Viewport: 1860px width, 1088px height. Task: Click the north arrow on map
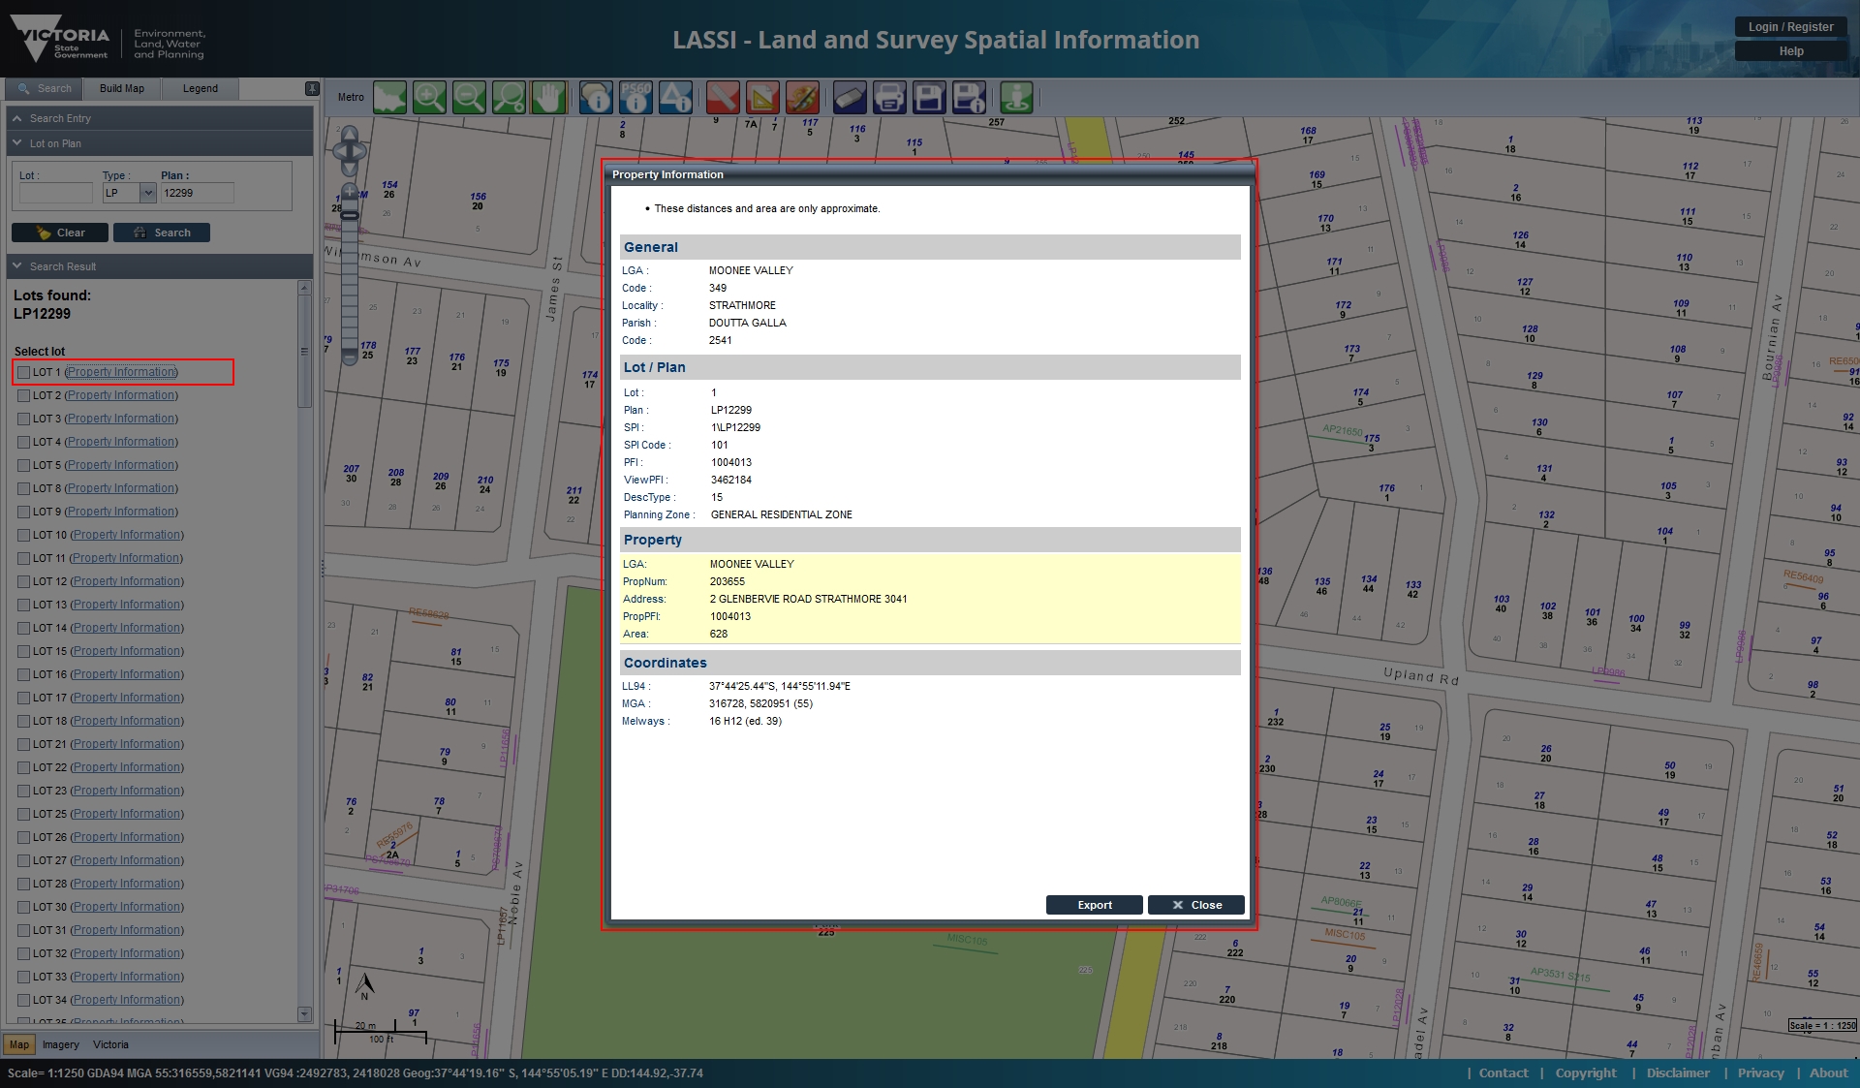point(365,985)
